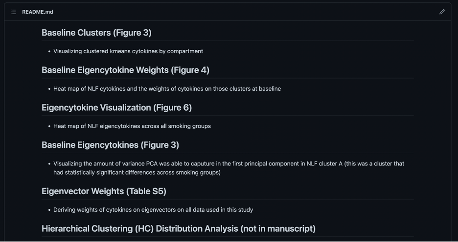Click the pencil edit file icon
This screenshot has height=242, width=458.
442,12
